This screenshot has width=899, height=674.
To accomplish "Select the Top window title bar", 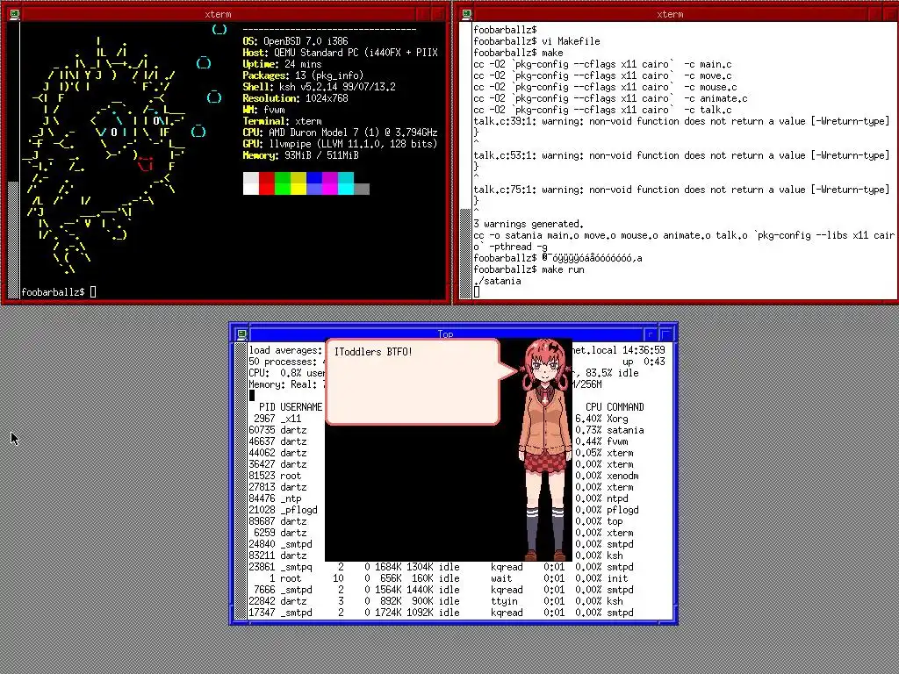I will 445,333.
